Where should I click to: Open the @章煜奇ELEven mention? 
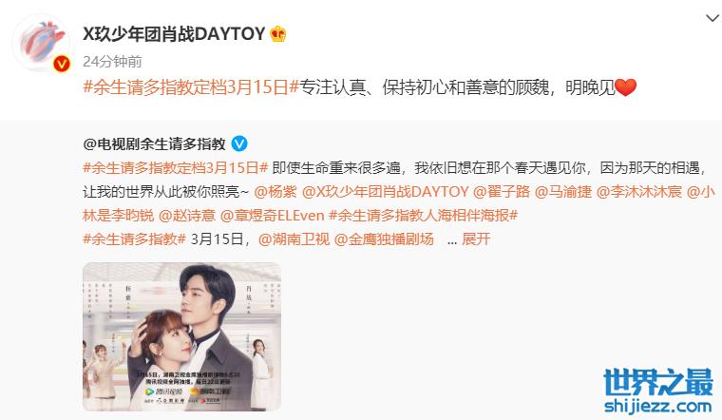tap(272, 215)
